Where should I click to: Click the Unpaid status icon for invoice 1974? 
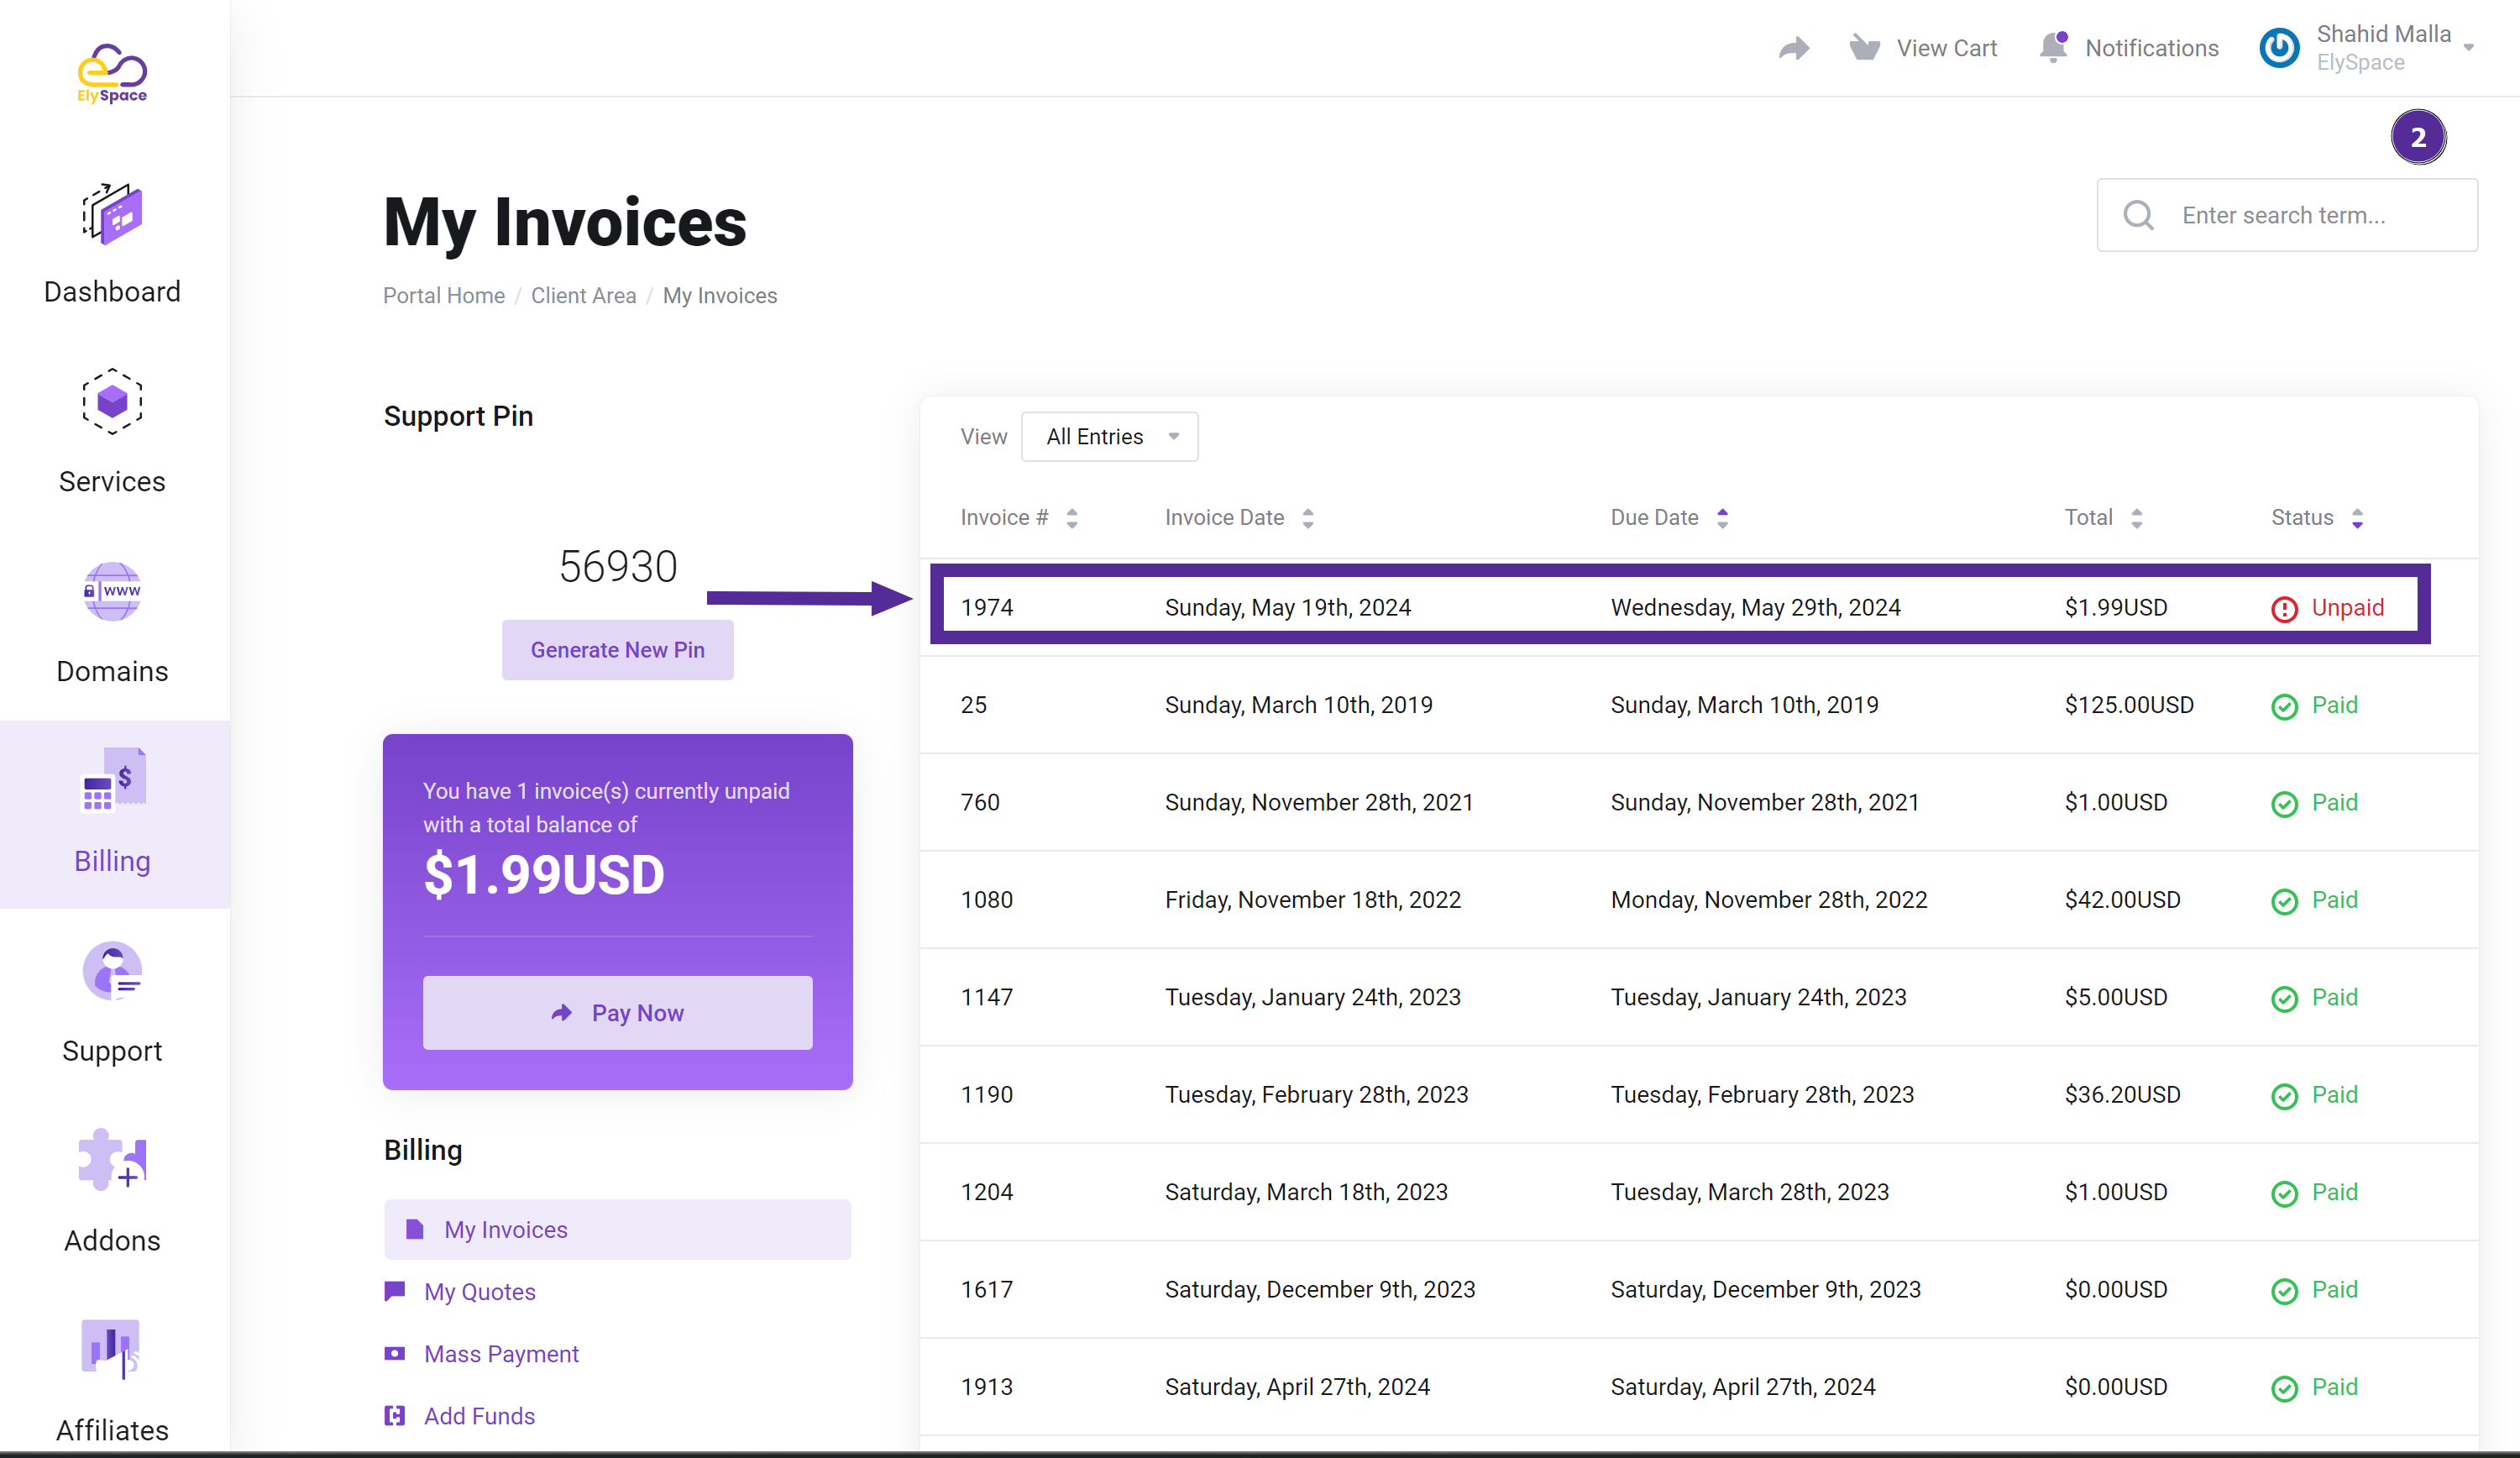(2284, 609)
